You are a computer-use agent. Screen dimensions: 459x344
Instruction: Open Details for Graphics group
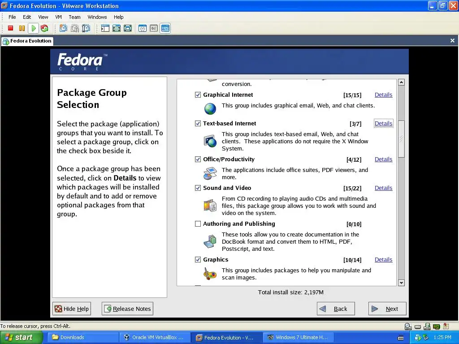click(384, 259)
